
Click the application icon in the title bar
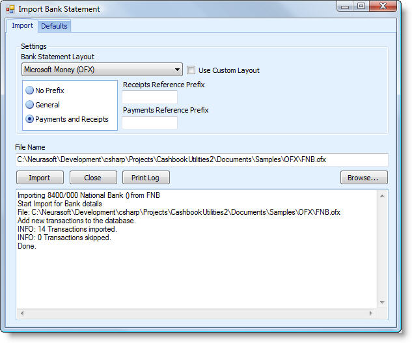coord(10,9)
